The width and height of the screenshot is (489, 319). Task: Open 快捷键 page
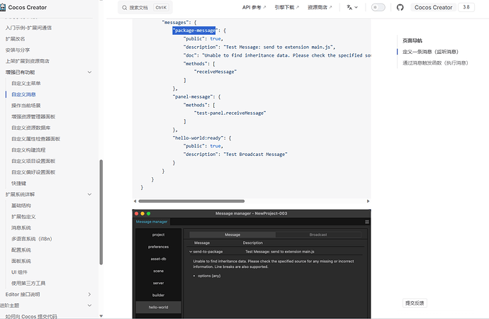click(x=18, y=184)
